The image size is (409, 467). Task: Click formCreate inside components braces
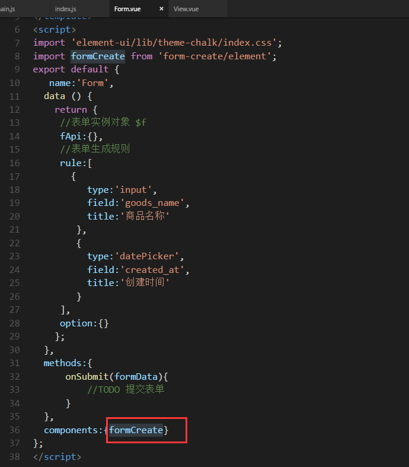click(x=136, y=430)
